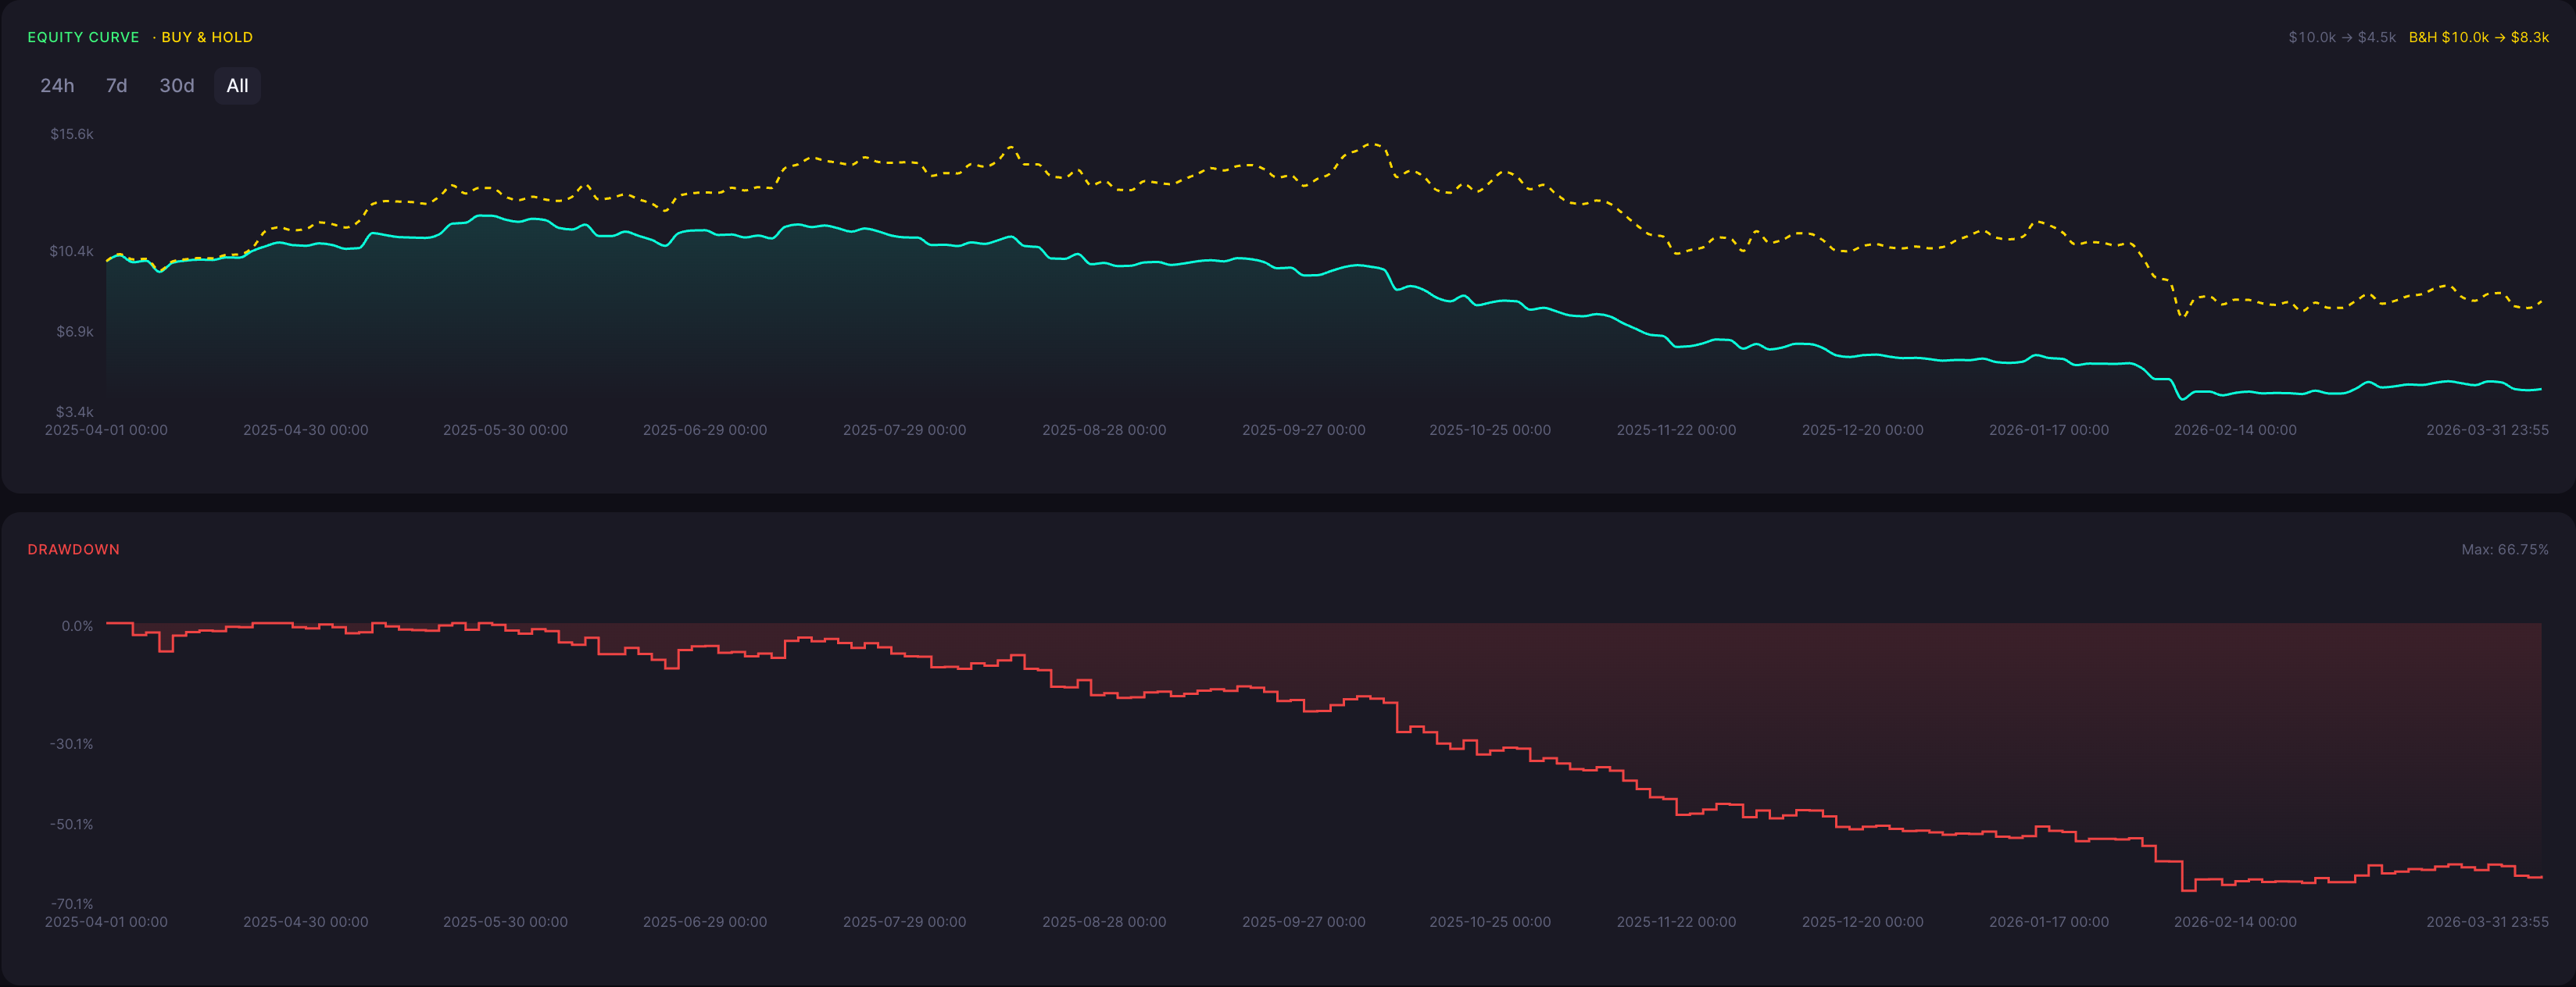Click equity chart 2025-09-27 00:00 date label

point(1303,430)
